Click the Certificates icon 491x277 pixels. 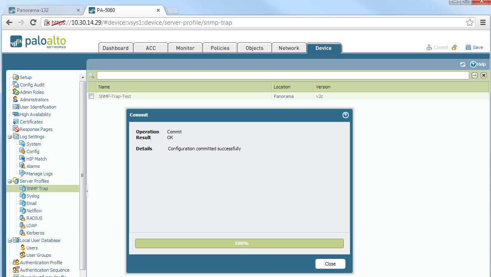16,121
